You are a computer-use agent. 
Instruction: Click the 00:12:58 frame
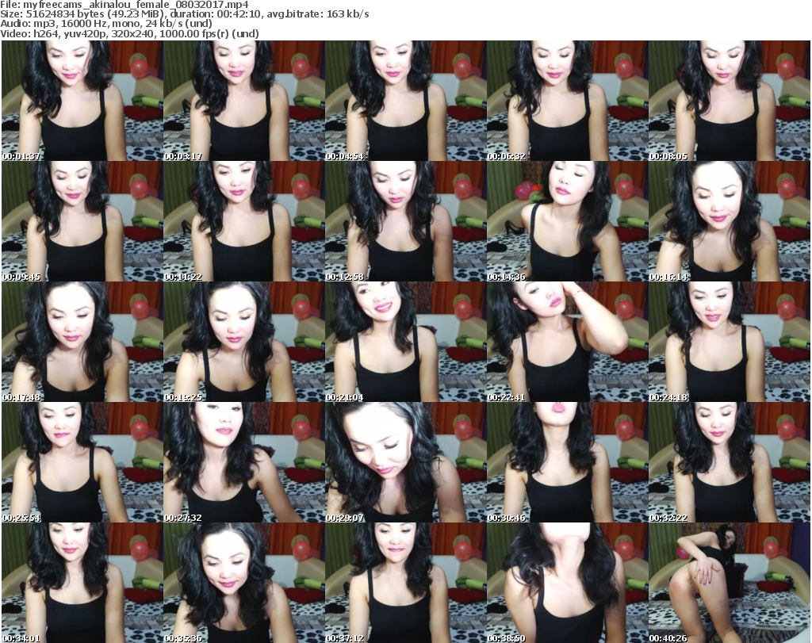click(x=405, y=221)
